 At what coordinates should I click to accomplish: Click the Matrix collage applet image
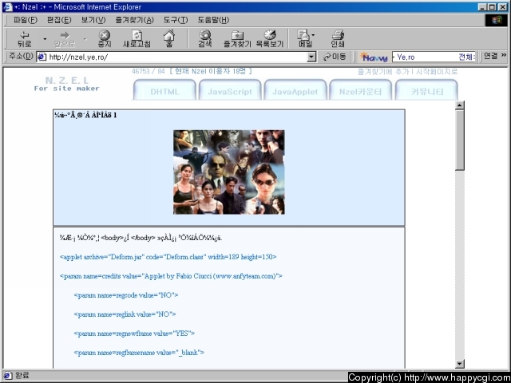(x=229, y=172)
